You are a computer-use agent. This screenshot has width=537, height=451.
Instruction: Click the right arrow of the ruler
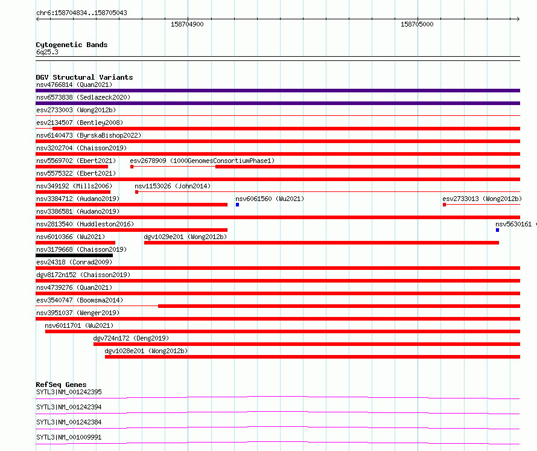pyautogui.click(x=518, y=19)
